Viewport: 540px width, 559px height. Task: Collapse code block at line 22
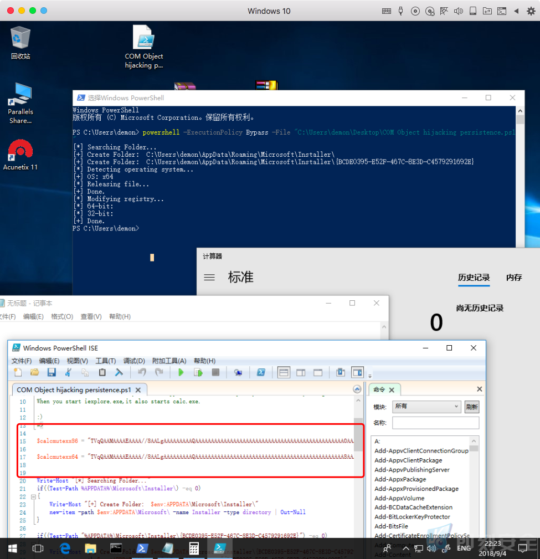pyautogui.click(x=33, y=496)
